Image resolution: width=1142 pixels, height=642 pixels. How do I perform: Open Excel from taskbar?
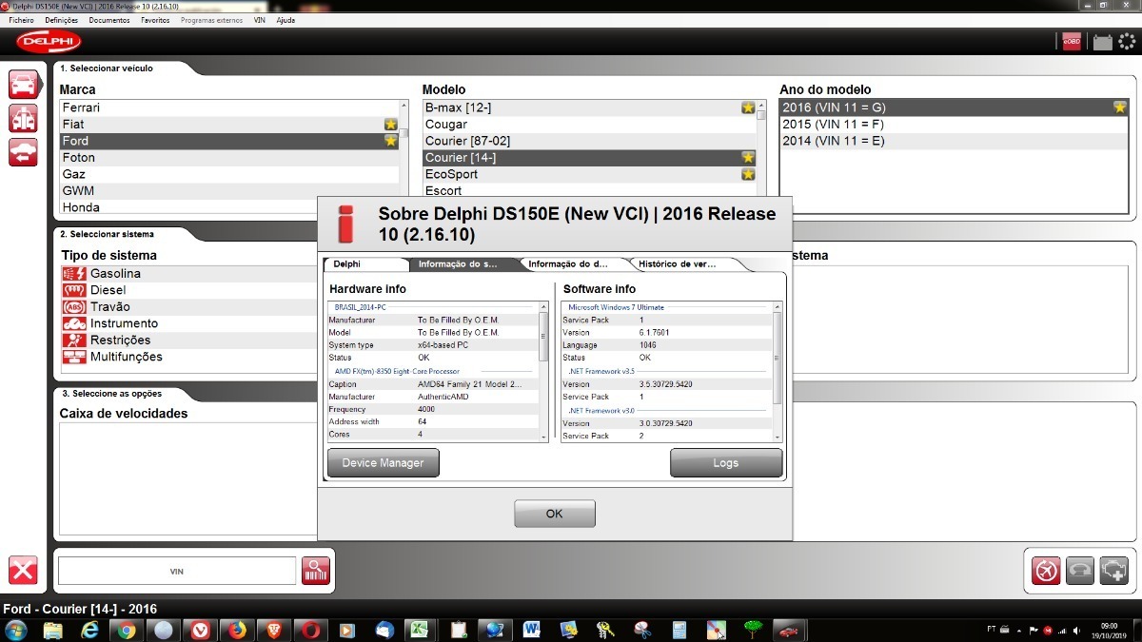point(419,630)
